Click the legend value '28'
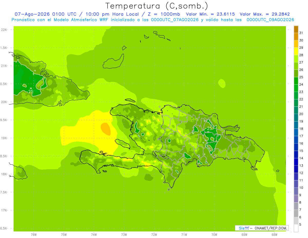The width and height of the screenshot is (308, 238). 301,55
